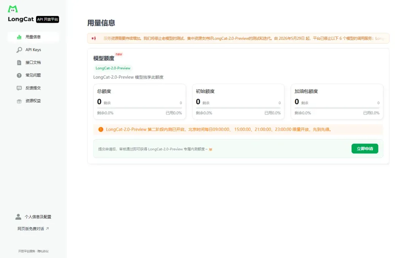Open 个人信息及配置 settings
Viewport: 410px width, 258px height.
pos(33,217)
